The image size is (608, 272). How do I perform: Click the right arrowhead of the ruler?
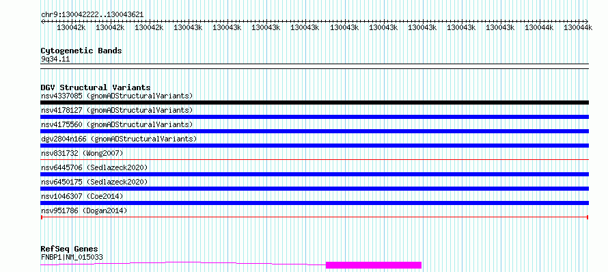pyautogui.click(x=586, y=21)
